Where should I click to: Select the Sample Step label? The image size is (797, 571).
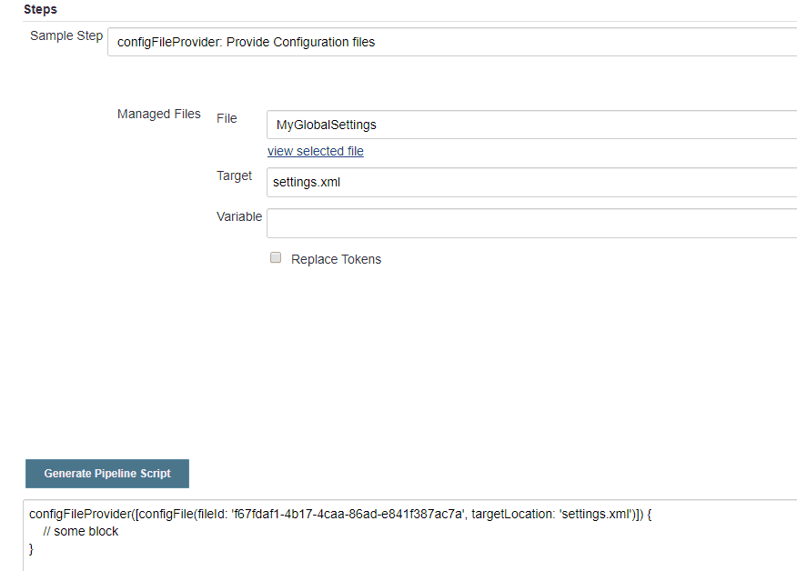pyautogui.click(x=66, y=36)
